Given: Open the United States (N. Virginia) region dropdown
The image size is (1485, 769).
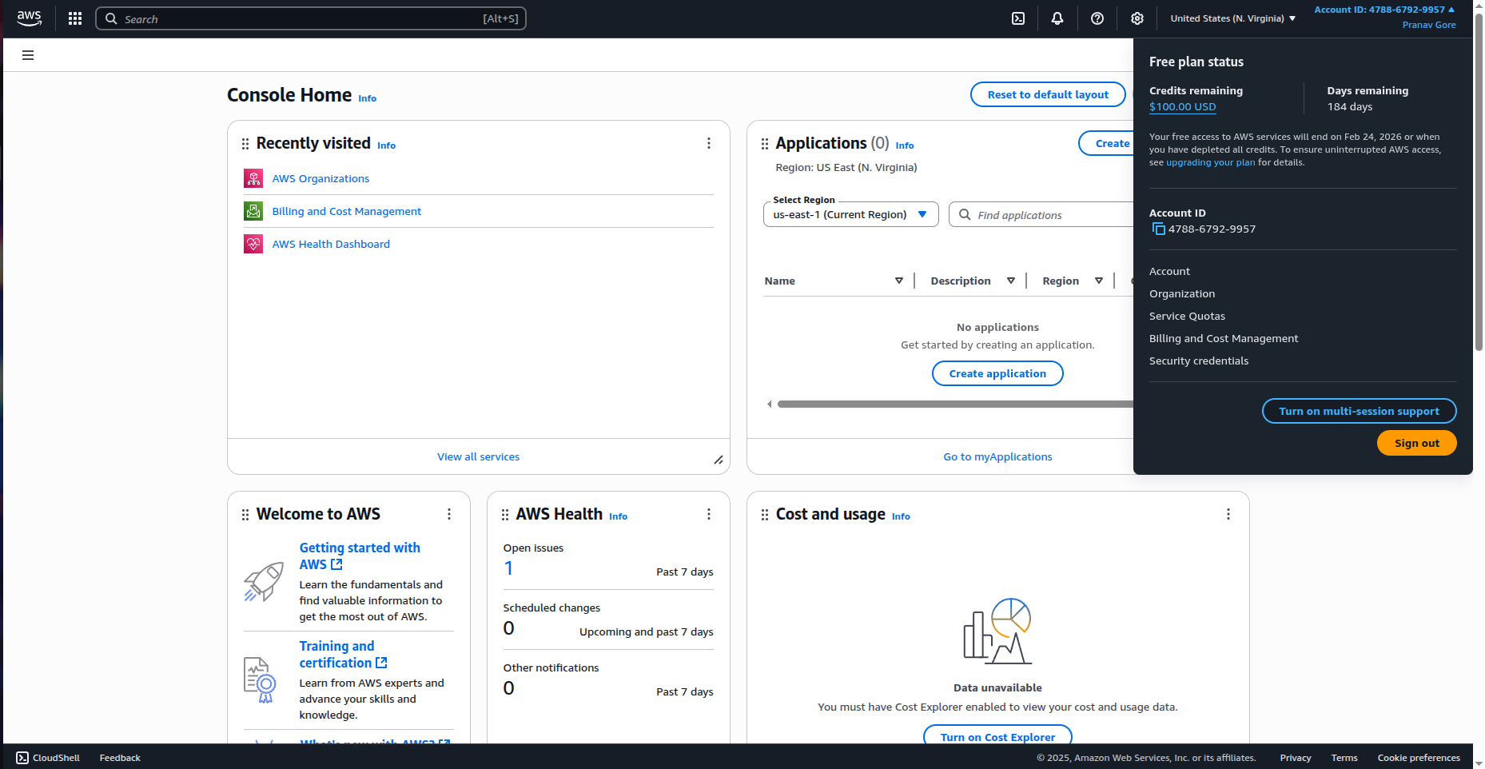Looking at the screenshot, I should 1231,18.
